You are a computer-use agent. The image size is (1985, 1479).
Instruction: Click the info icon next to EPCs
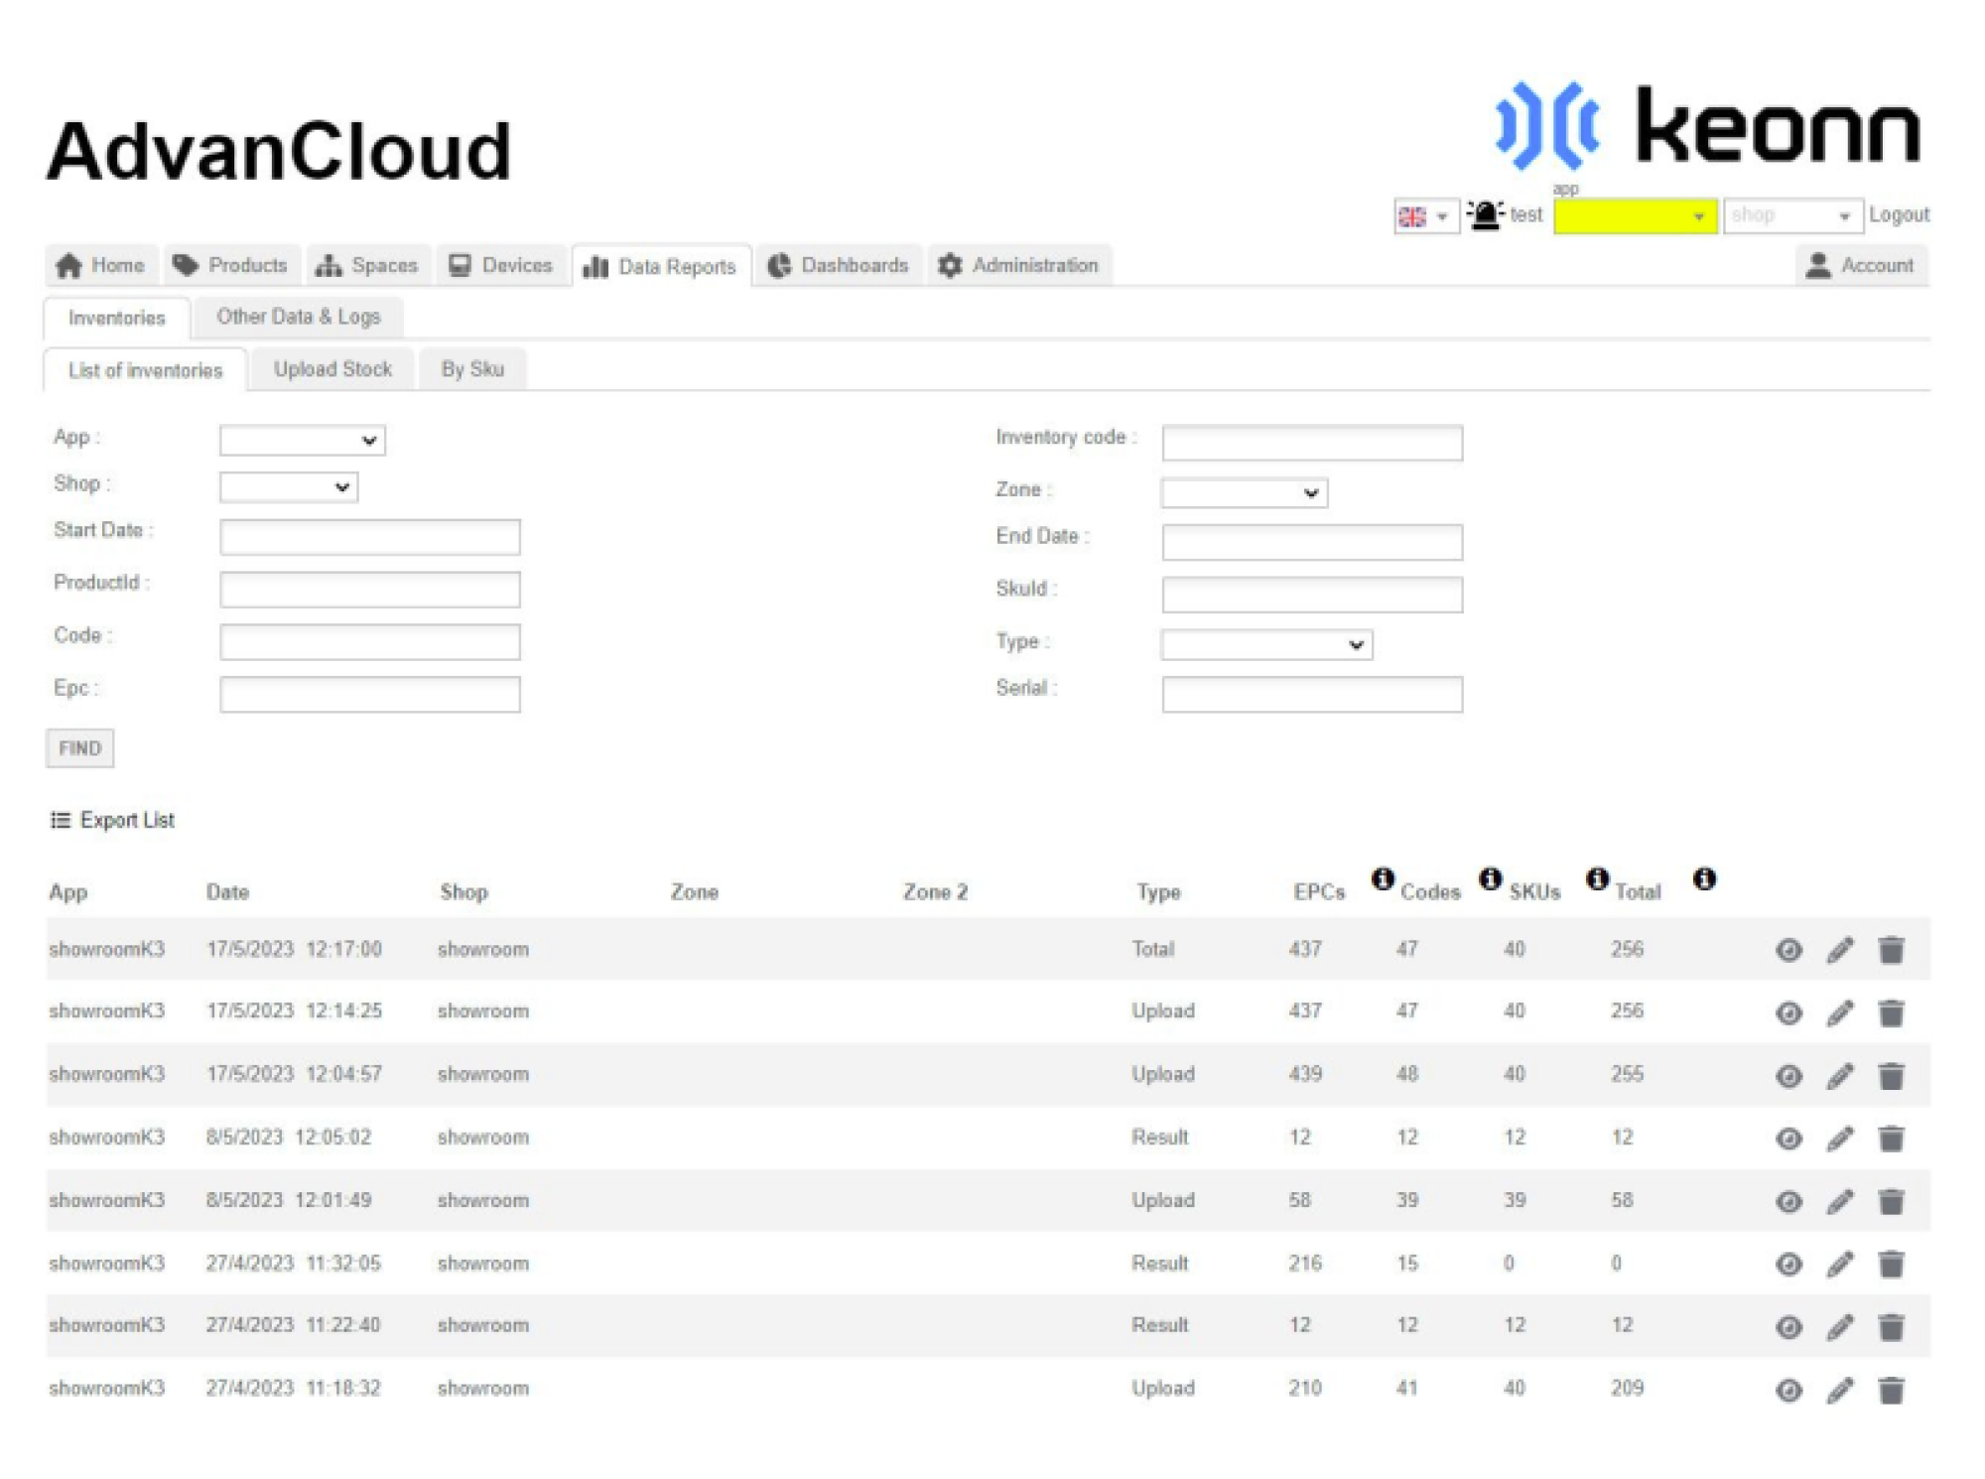tap(1383, 878)
